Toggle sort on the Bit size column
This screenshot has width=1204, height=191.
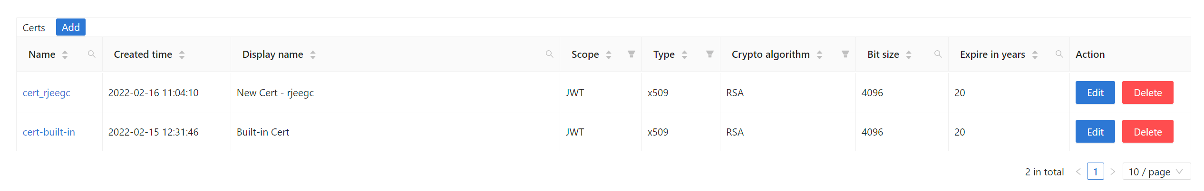[909, 55]
